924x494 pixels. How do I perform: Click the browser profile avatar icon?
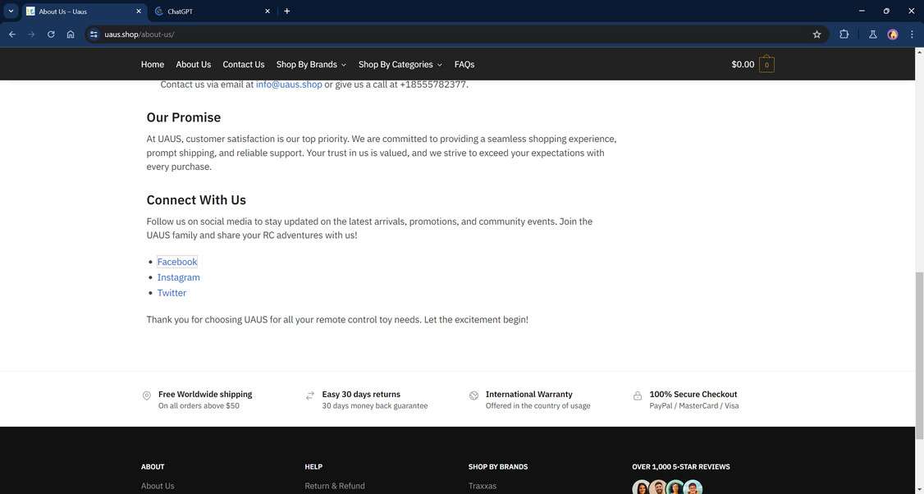coord(891,34)
